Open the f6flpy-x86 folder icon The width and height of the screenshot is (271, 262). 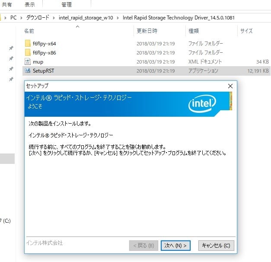(x=28, y=53)
